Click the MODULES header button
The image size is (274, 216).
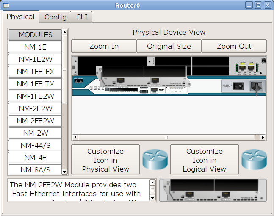coord(35,35)
